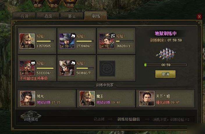Switch to the 酒馆 tab
Viewport: 205px width, 134px height.
48,16
